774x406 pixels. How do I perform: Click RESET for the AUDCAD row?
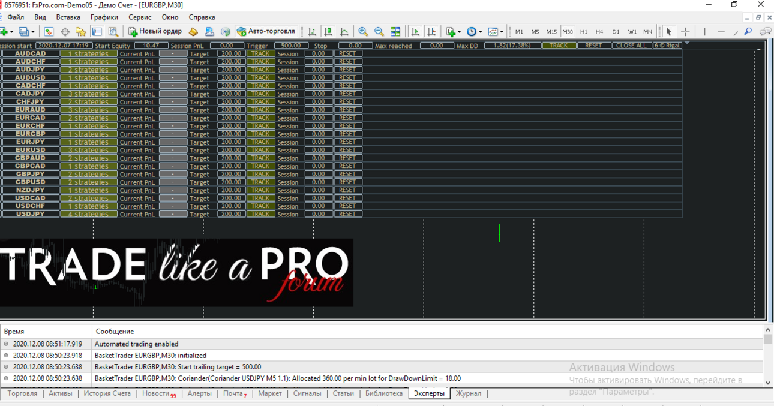[x=347, y=53]
